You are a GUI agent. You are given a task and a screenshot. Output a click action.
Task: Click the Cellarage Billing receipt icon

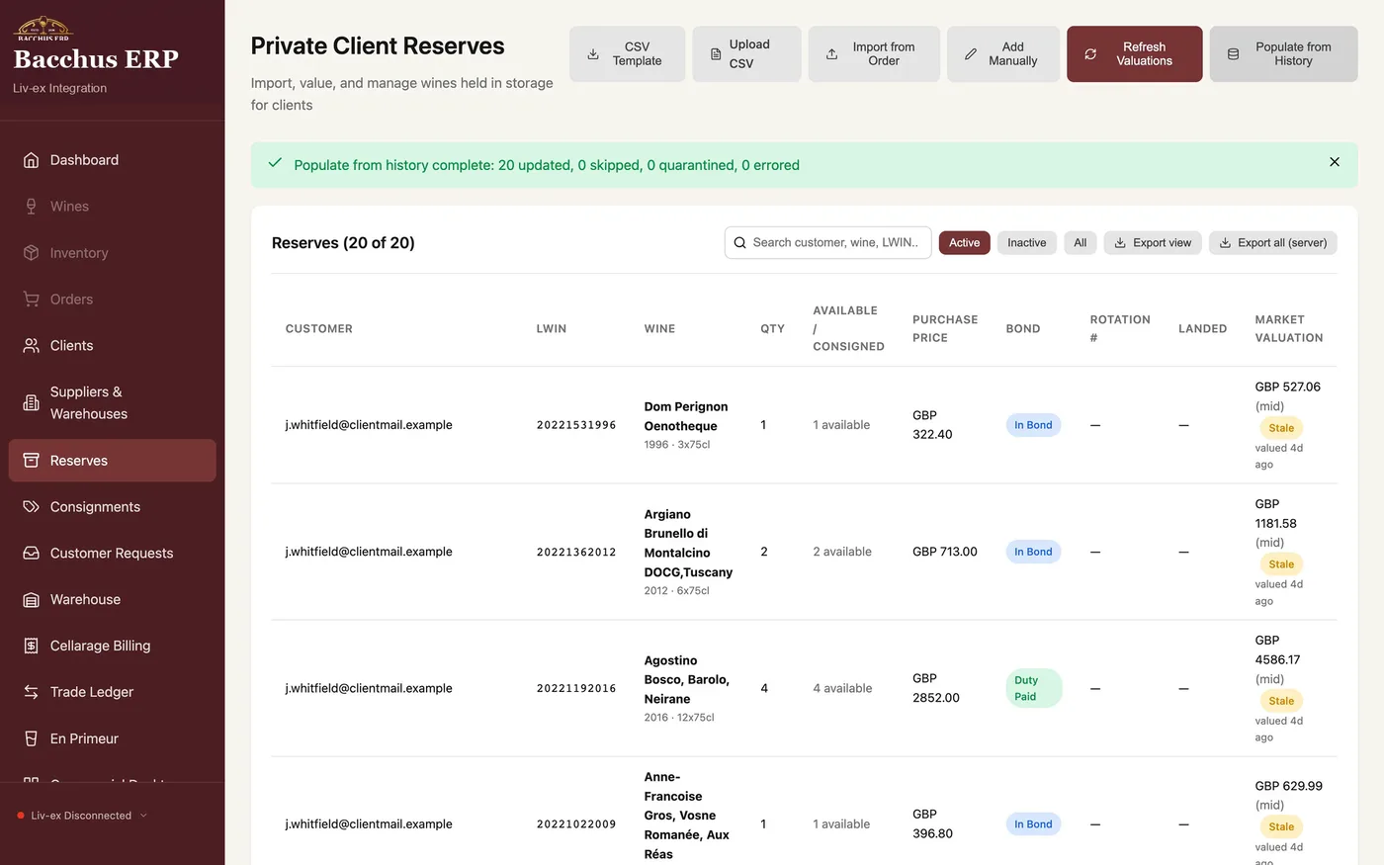[32, 647]
